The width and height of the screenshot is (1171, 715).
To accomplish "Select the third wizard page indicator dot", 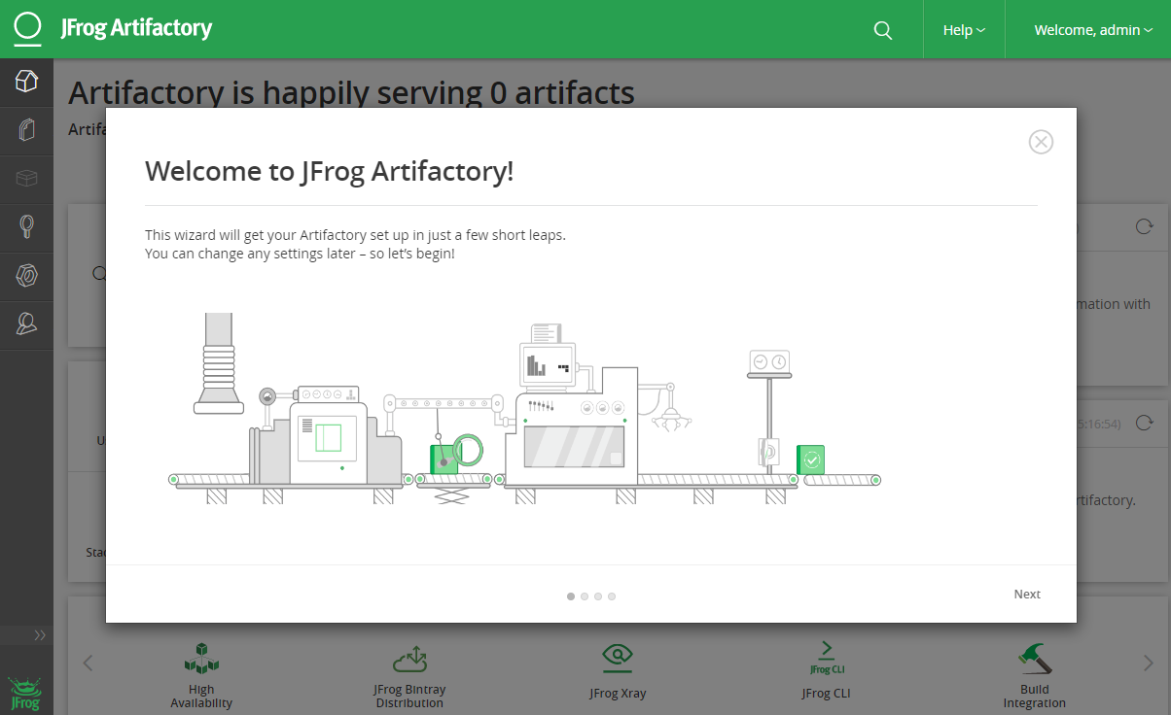I will [598, 596].
